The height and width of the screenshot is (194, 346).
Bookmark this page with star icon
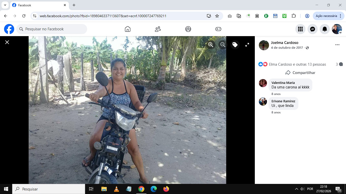click(x=217, y=16)
